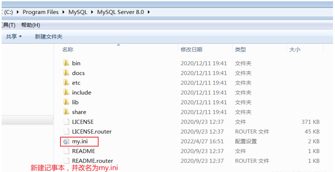The height and width of the screenshot is (172, 335).
Task: Select the folder name share
Action: pos(79,112)
